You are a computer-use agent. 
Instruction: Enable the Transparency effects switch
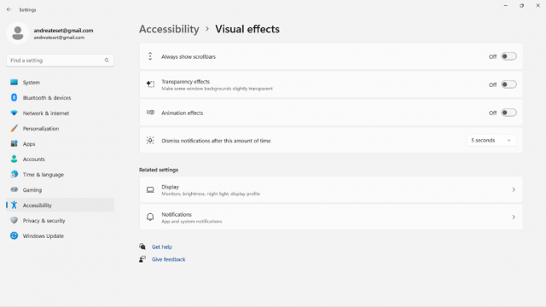[508, 84]
